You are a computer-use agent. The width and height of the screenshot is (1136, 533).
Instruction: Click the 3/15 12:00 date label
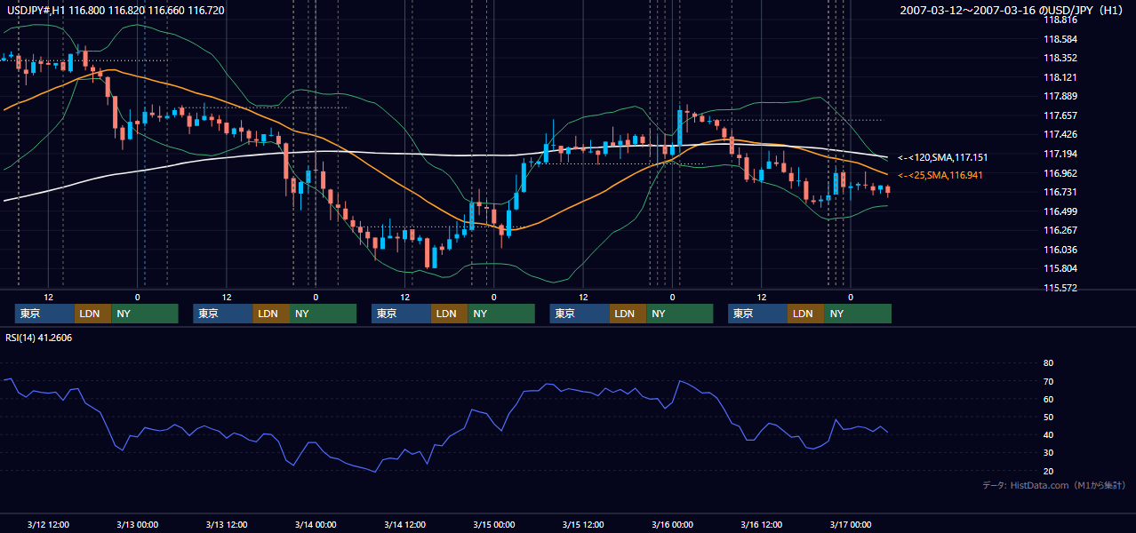[582, 525]
